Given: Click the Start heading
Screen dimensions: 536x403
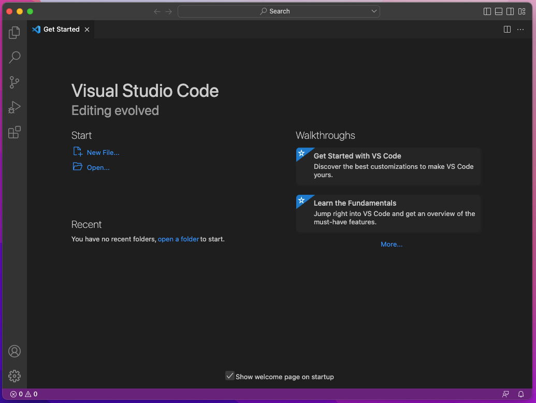Looking at the screenshot, I should pyautogui.click(x=81, y=135).
